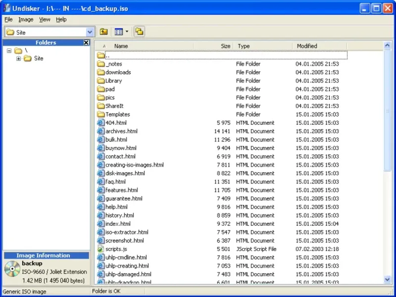The width and height of the screenshot is (396, 297).
Task: Open the view mode dropdown arrow
Action: point(127,32)
